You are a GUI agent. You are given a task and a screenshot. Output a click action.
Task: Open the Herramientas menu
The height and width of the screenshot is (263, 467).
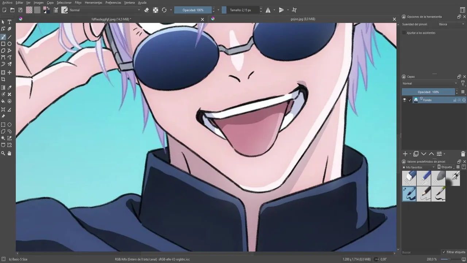[x=93, y=3]
